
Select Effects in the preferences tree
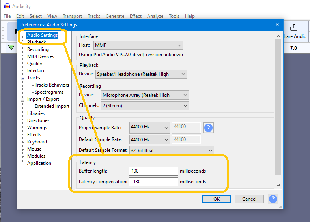[x=34, y=135]
